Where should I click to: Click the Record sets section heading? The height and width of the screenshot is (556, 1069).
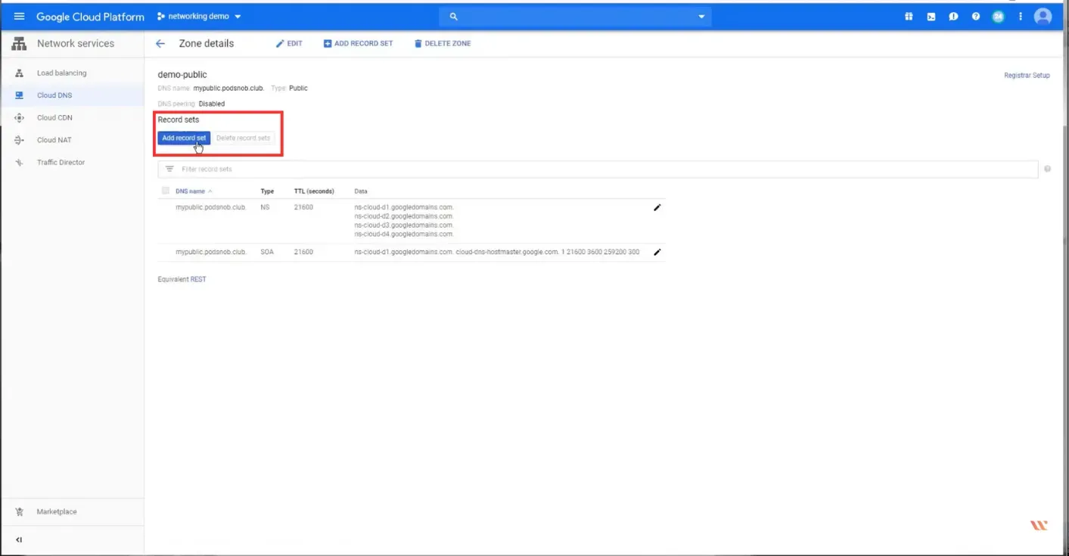(179, 120)
